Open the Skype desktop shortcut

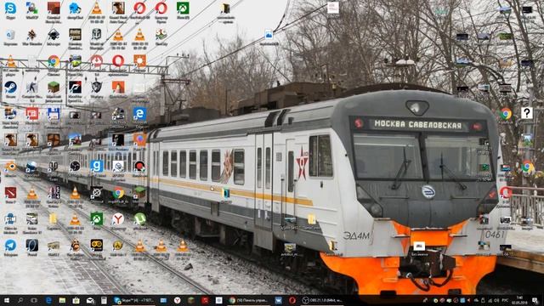[x=10, y=8]
